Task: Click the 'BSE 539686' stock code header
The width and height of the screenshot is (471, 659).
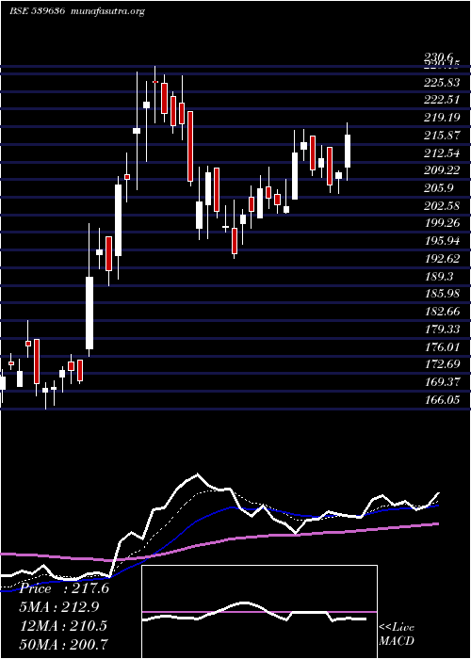Action: pos(37,11)
